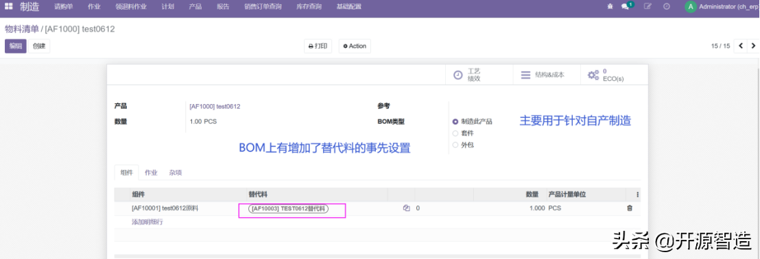
Task: Go to previous record with left arrow
Action: click(741, 46)
